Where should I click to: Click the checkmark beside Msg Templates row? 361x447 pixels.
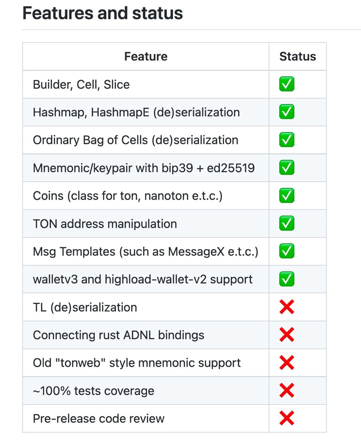(287, 251)
